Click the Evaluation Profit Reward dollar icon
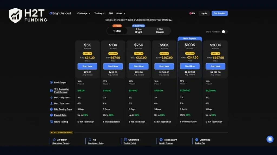The width and height of the screenshot is (277, 155). pyautogui.click(x=51, y=91)
